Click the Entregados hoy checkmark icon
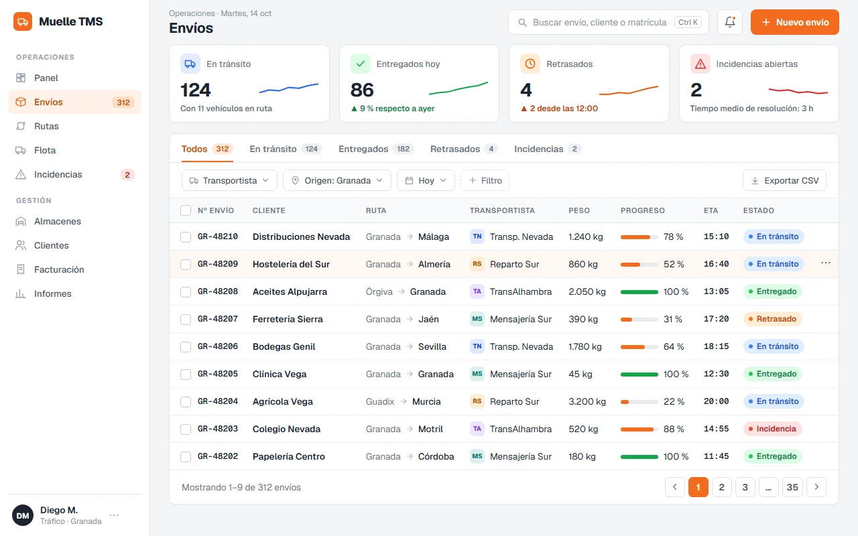The image size is (858, 536). [x=361, y=64]
